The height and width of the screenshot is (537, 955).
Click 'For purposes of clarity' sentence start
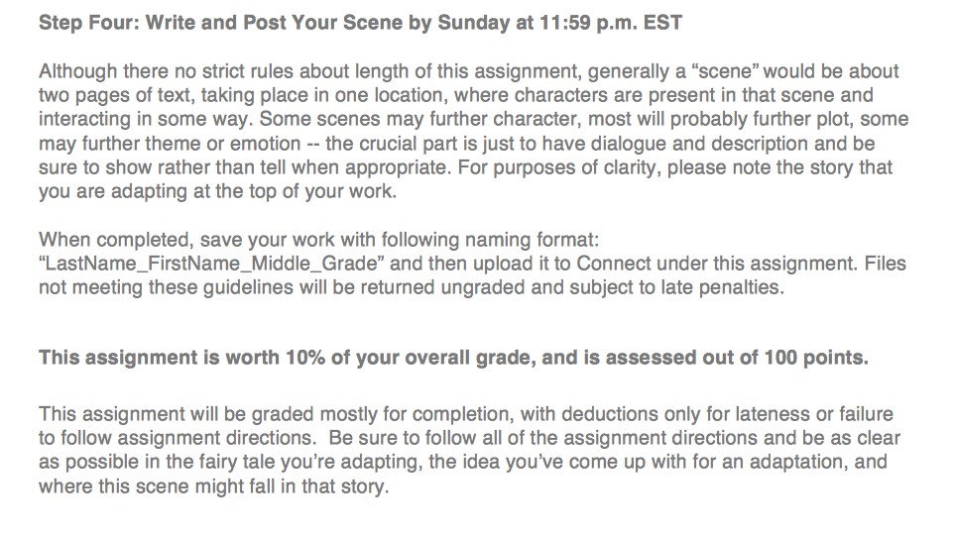[x=558, y=167]
